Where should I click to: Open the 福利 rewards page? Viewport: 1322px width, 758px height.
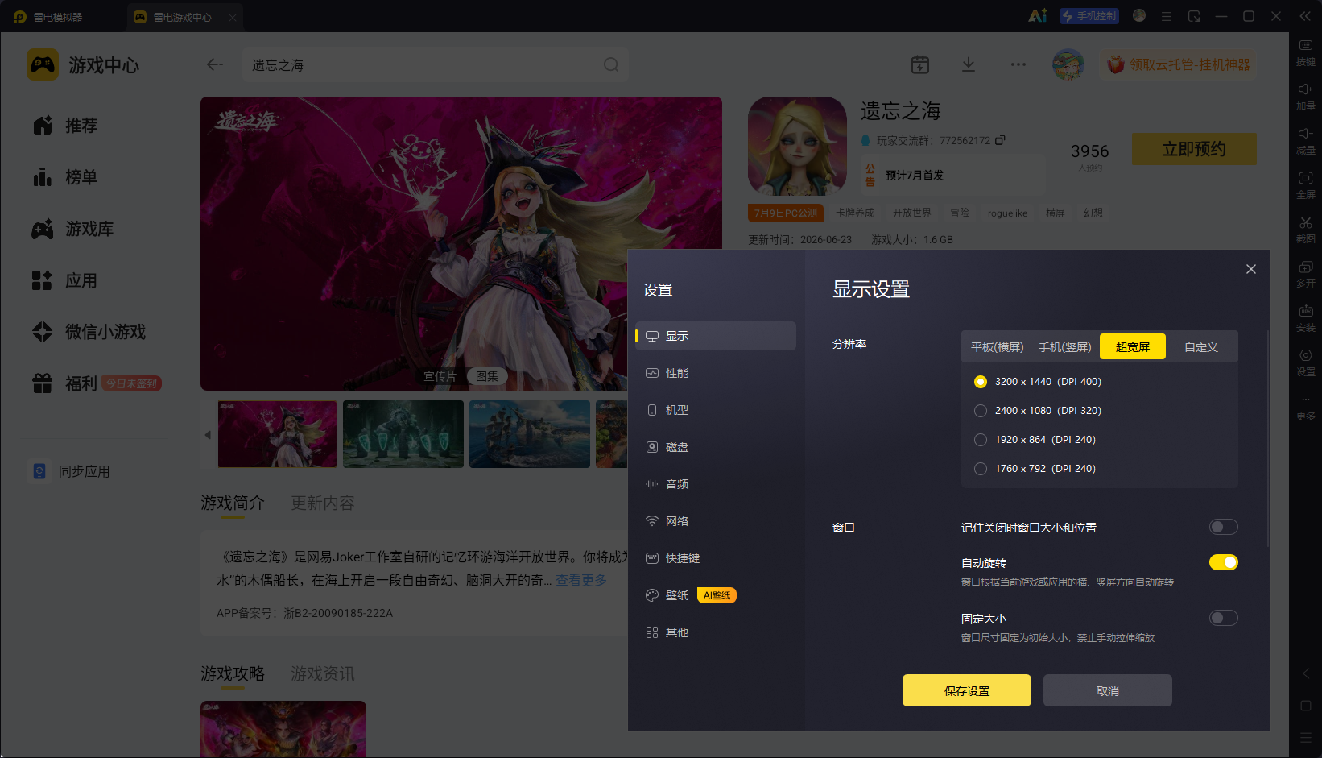point(65,383)
